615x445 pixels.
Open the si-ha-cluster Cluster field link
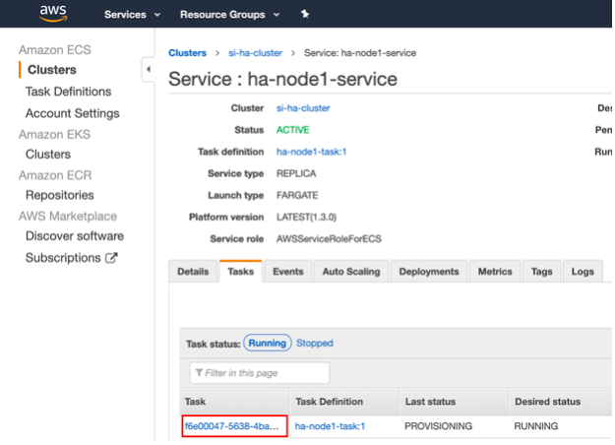tap(303, 108)
